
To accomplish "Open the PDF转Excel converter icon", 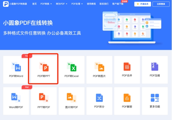I will pyautogui.click(x=71, y=67).
